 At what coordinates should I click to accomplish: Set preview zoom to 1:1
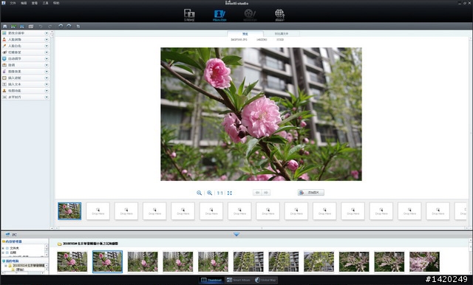pos(220,193)
